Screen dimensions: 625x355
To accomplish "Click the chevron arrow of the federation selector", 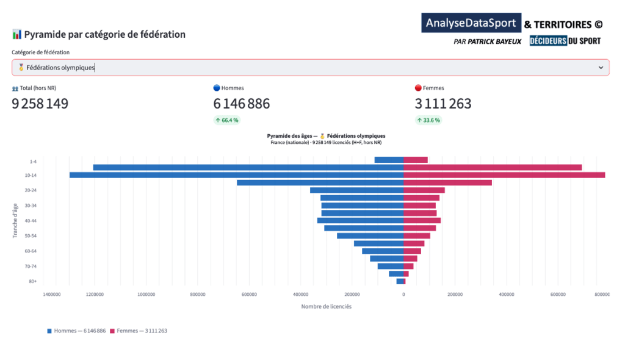I will tap(600, 68).
